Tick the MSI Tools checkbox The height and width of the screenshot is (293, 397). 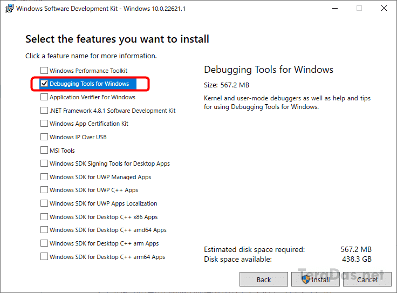44,150
